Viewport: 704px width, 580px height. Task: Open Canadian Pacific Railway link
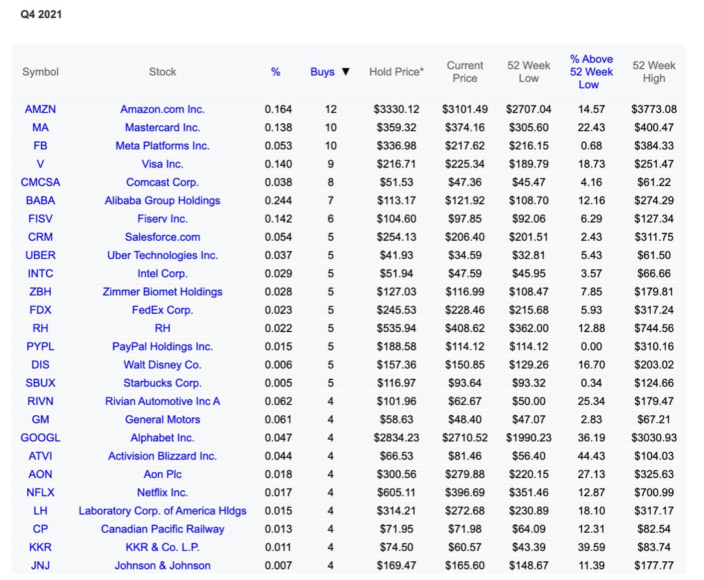pos(163,529)
